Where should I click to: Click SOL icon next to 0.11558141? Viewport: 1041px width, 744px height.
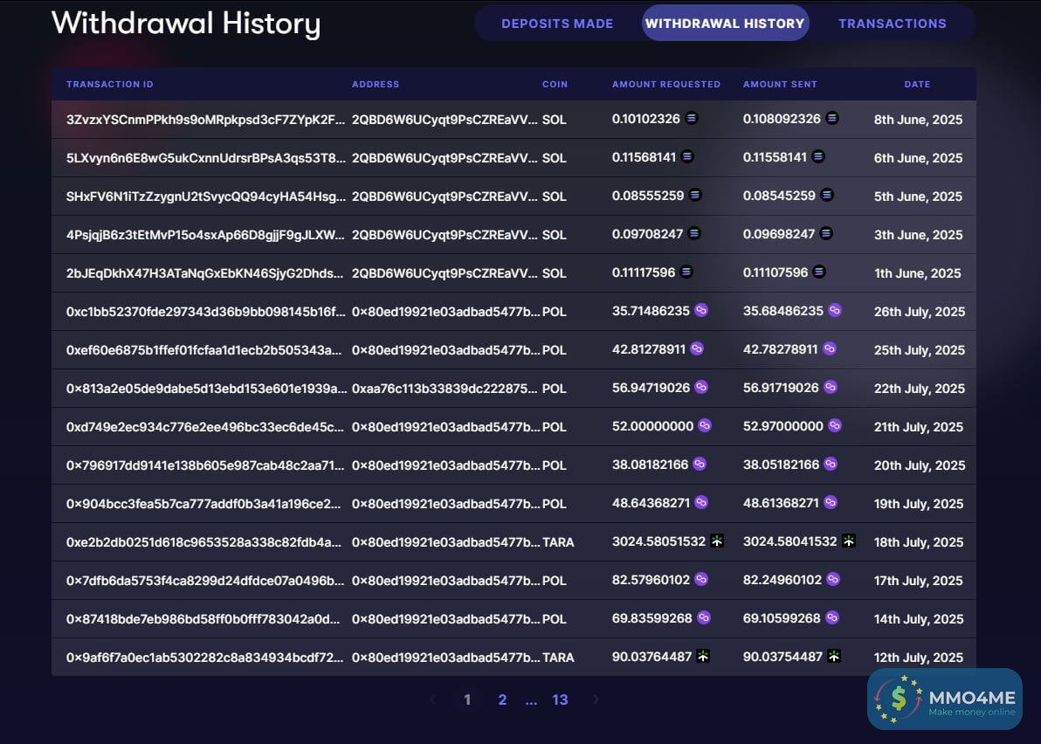(x=818, y=156)
